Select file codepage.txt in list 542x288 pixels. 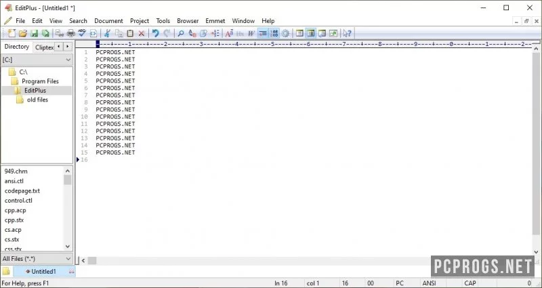coord(22,190)
